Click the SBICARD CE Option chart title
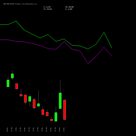The height and width of the screenshot is (136, 136). [x=20, y=4]
